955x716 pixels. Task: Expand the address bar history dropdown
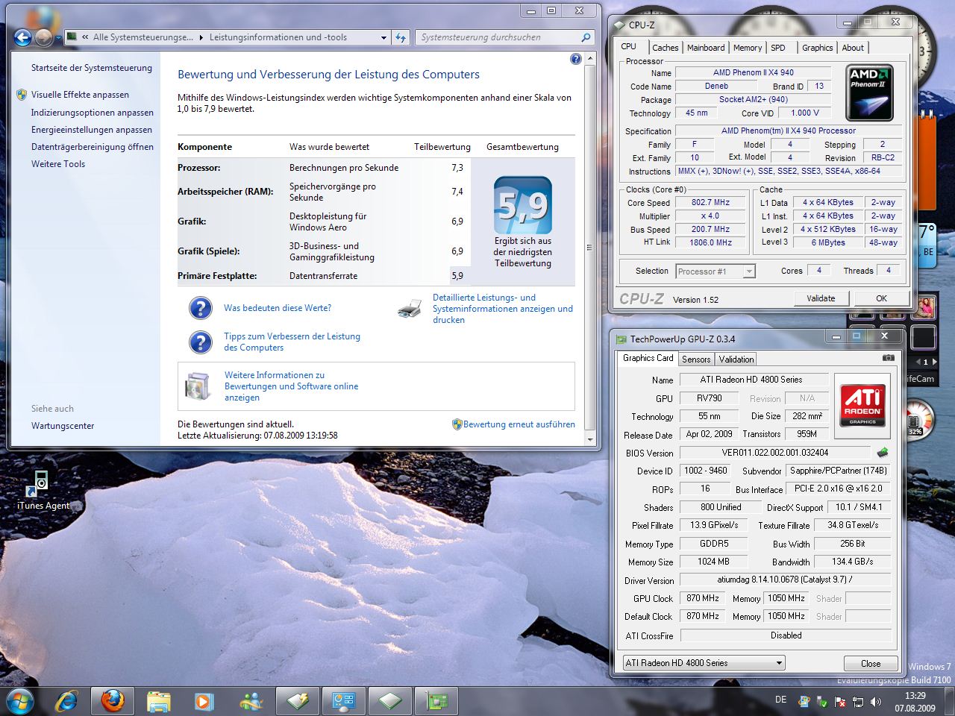[x=383, y=37]
